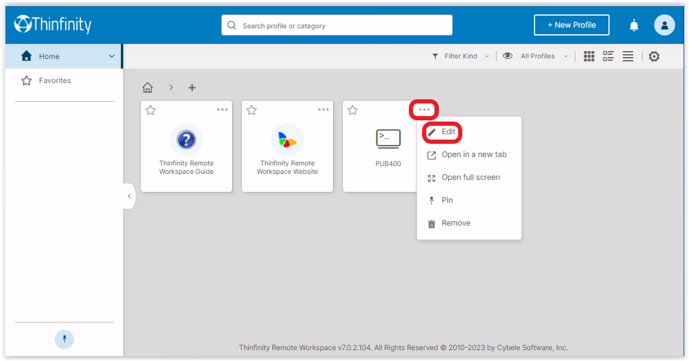Favorite the Thinfinity Remote Workspace Website card

coord(252,110)
